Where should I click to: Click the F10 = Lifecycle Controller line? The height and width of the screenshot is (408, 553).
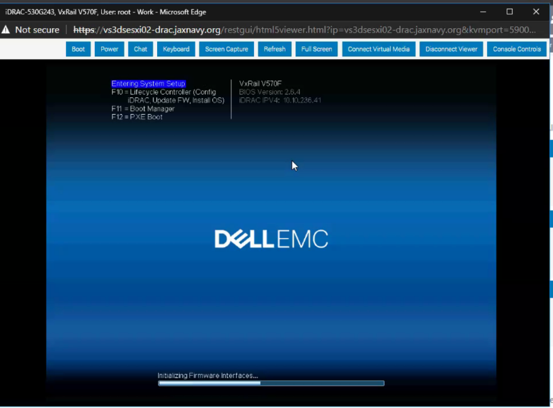(163, 92)
